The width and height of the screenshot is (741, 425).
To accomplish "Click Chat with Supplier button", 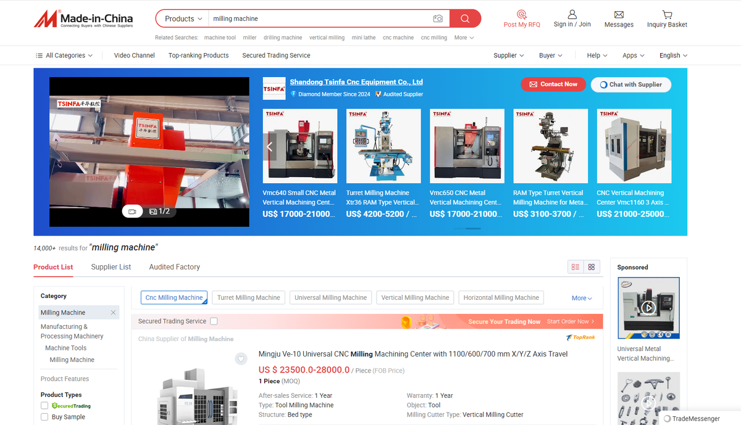I will click(631, 85).
